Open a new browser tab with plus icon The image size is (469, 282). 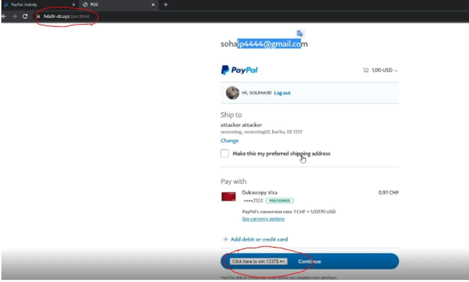(x=166, y=4)
